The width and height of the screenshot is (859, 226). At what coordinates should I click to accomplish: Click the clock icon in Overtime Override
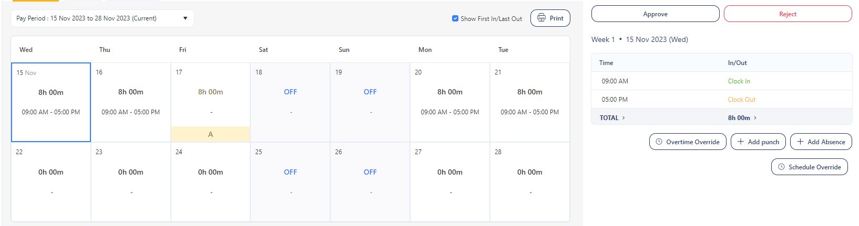[x=659, y=142]
